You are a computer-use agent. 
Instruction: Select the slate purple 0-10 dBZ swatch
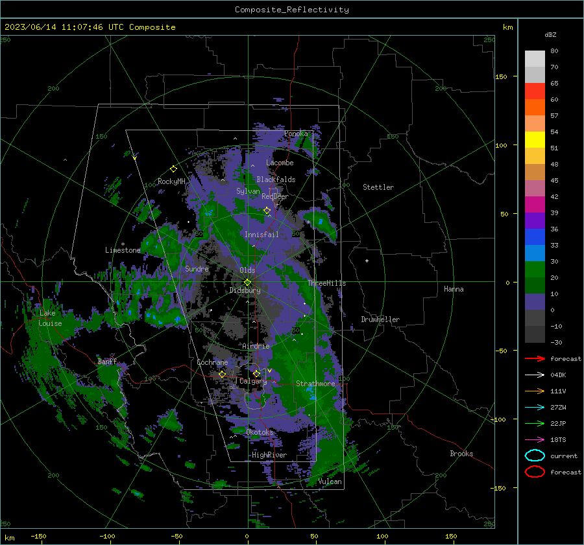tap(535, 301)
